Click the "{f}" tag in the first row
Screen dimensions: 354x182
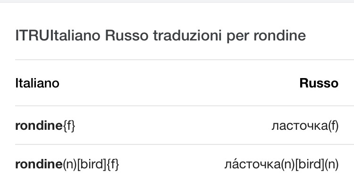68,126
